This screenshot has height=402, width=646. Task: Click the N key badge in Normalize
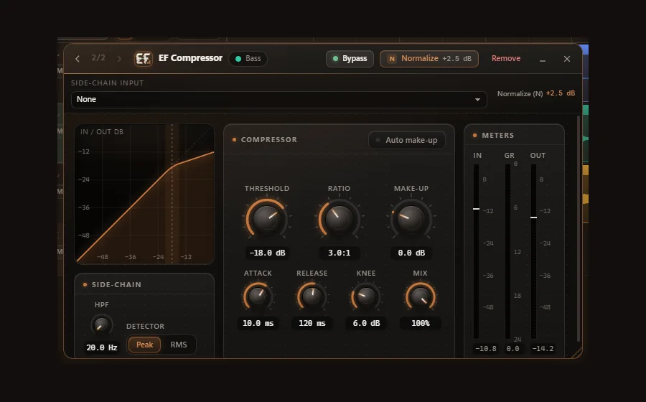click(392, 59)
